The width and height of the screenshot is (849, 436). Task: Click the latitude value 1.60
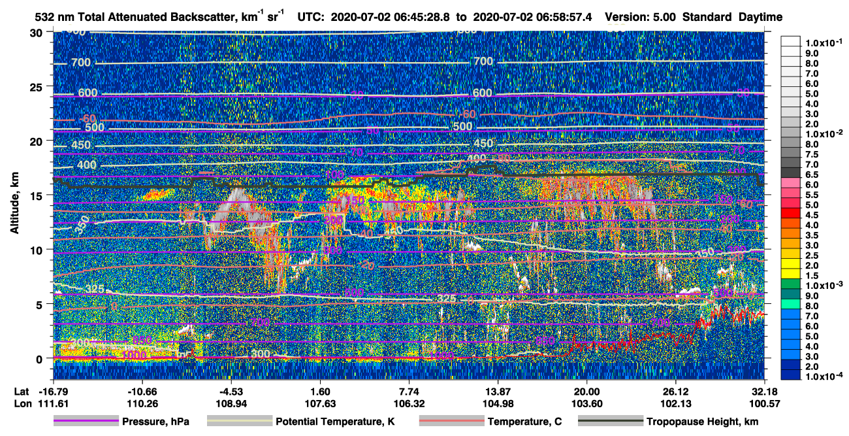(320, 391)
